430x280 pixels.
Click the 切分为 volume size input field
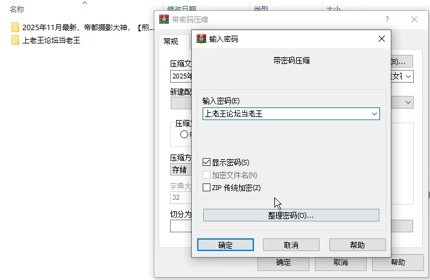[x=181, y=226]
